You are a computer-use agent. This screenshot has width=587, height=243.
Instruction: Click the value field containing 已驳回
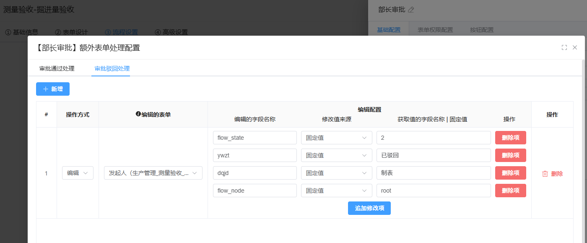[x=433, y=155]
